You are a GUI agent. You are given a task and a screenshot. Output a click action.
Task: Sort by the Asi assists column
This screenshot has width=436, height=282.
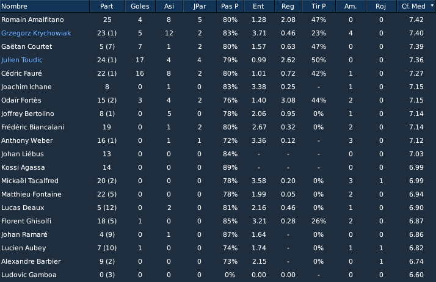tap(169, 6)
